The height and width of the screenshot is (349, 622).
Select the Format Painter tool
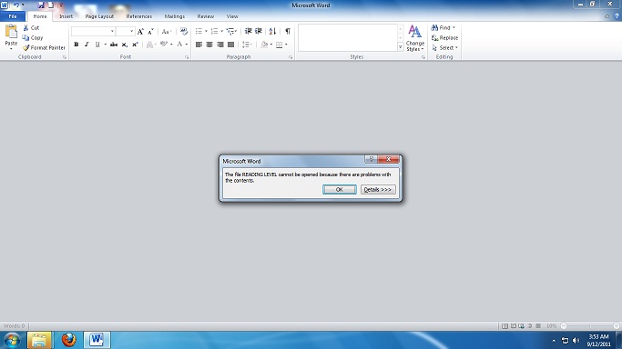44,47
